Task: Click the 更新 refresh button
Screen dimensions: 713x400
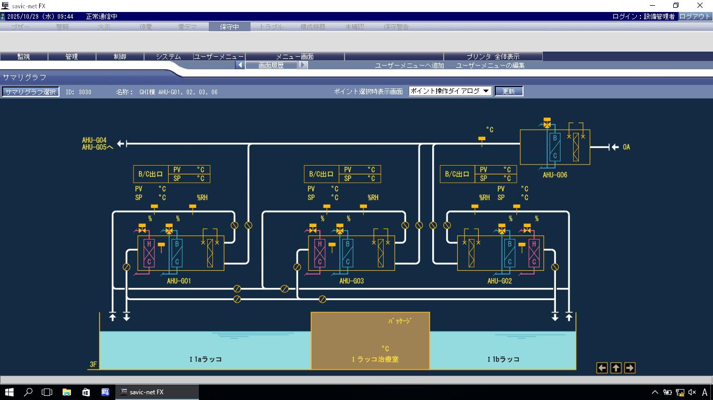Action: pyautogui.click(x=508, y=91)
